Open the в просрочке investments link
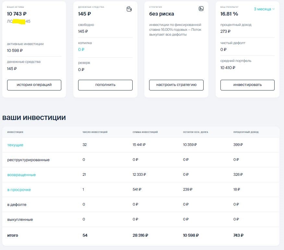This screenshot has width=284, height=250. (x=19, y=190)
